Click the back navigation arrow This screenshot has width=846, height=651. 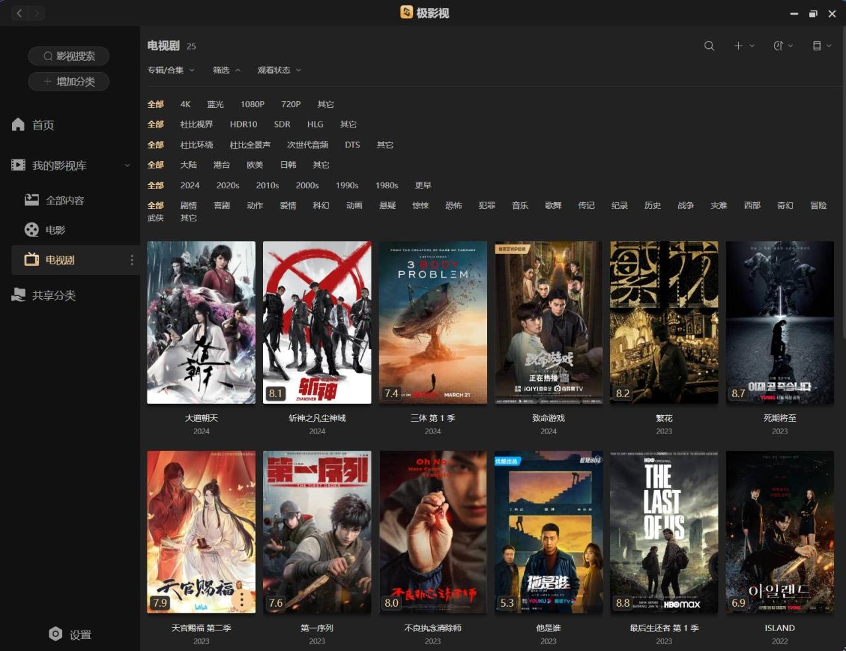click(x=19, y=13)
